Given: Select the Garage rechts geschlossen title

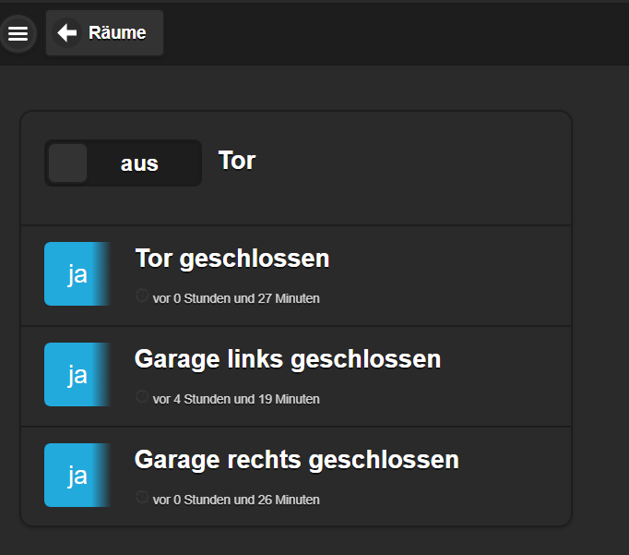Looking at the screenshot, I should tap(296, 460).
